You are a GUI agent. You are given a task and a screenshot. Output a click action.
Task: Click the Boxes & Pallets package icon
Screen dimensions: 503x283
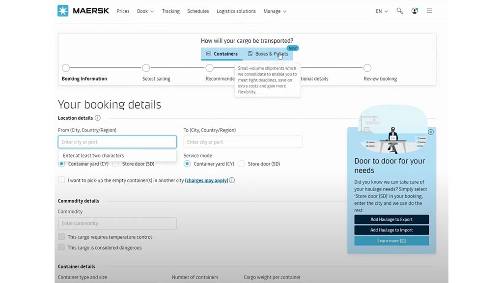point(251,54)
